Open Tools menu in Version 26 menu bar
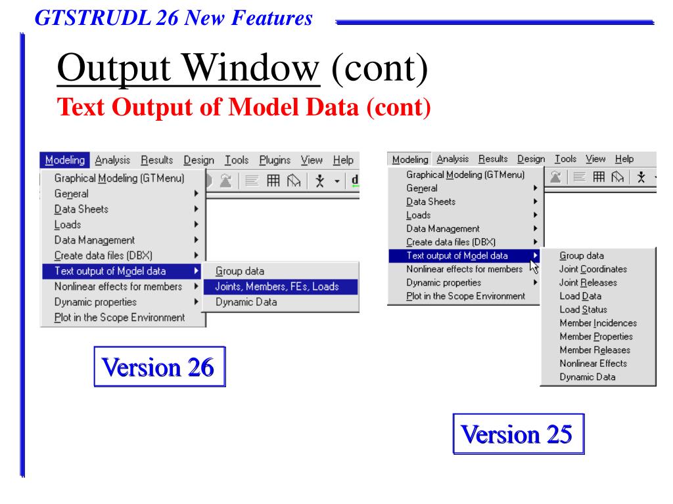Image resolution: width=673 pixels, height=504 pixels. [x=237, y=160]
